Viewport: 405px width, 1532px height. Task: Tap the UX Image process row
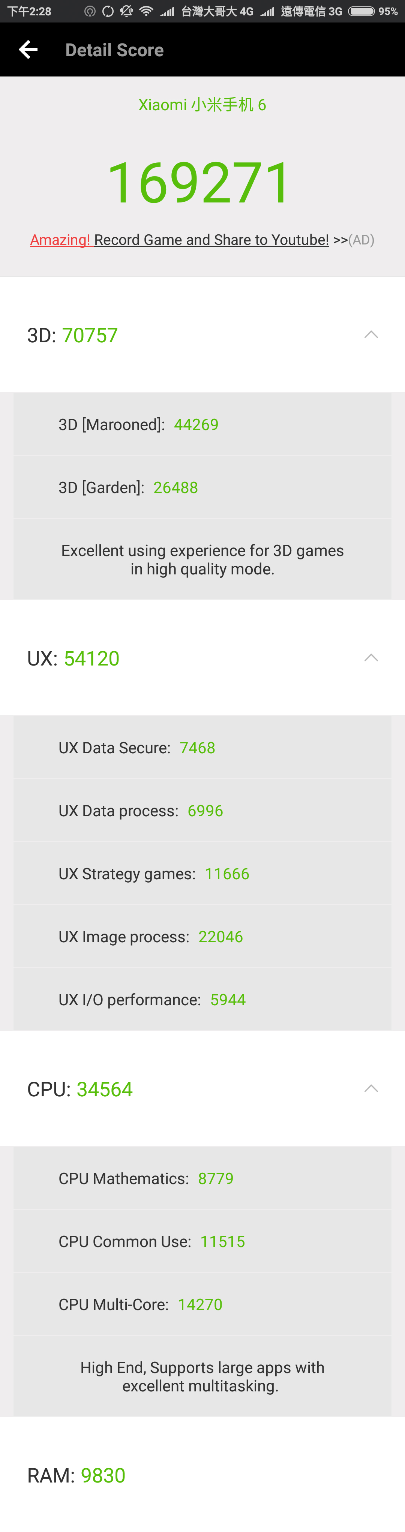202,937
